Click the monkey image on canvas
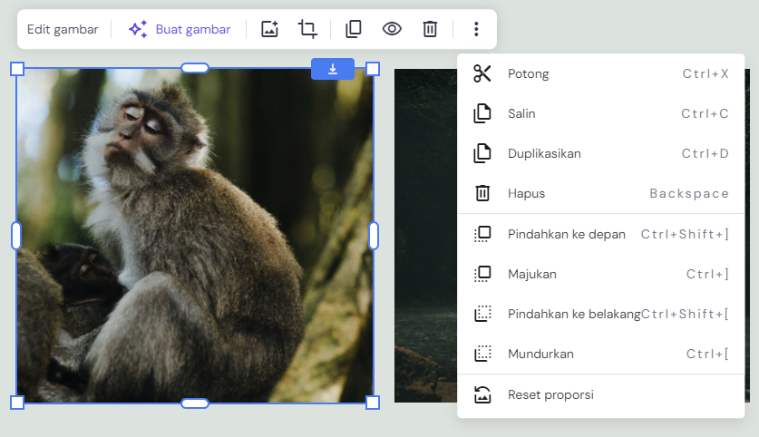The image size is (759, 437). click(195, 236)
